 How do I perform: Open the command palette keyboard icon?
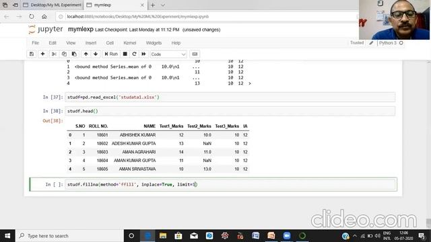[x=195, y=54]
